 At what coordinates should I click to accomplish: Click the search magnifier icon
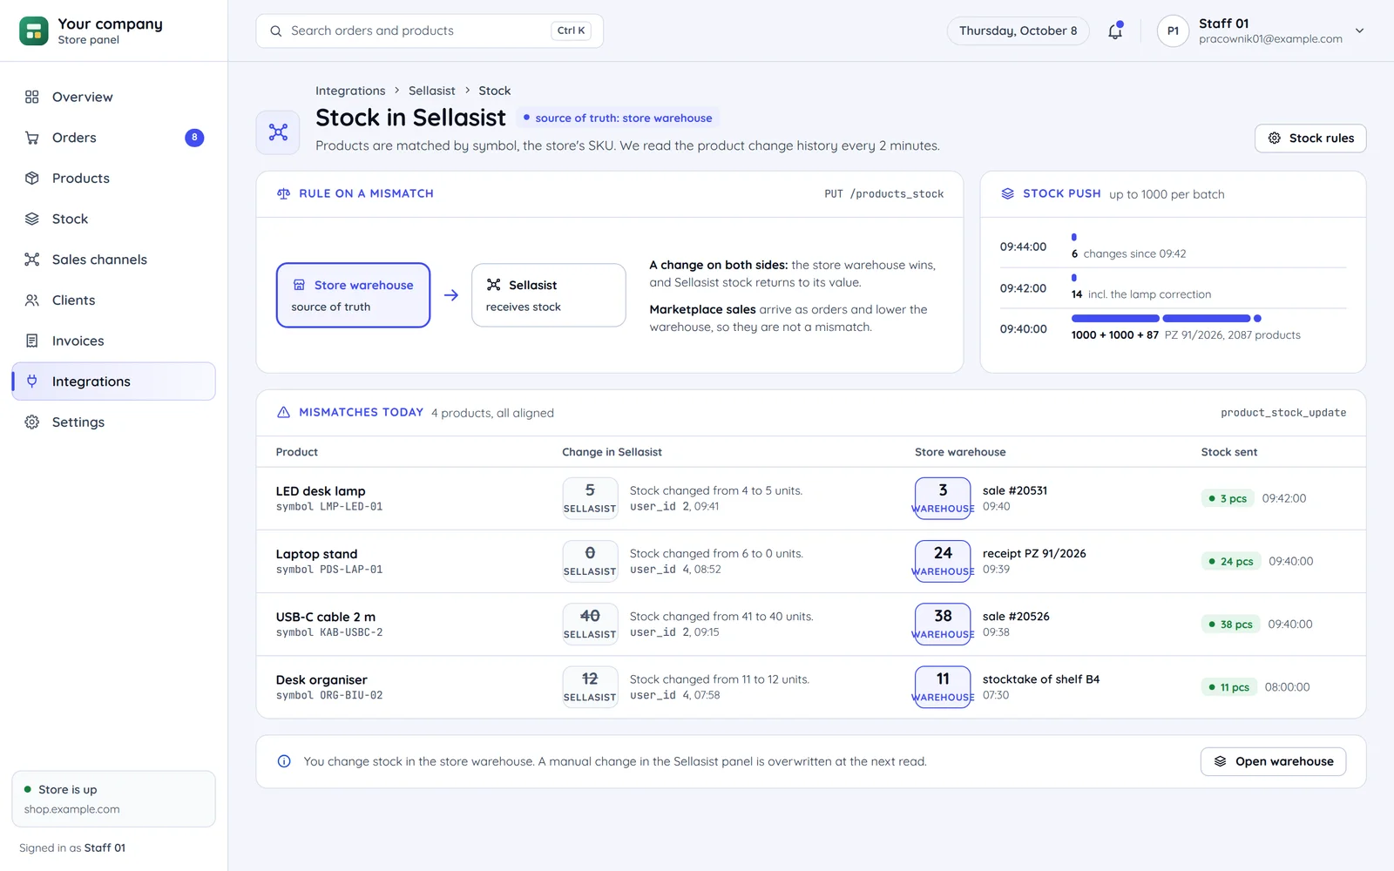276,30
